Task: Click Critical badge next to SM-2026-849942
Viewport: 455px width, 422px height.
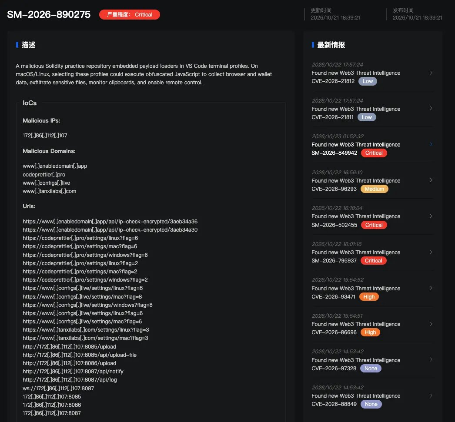Action: click(374, 153)
